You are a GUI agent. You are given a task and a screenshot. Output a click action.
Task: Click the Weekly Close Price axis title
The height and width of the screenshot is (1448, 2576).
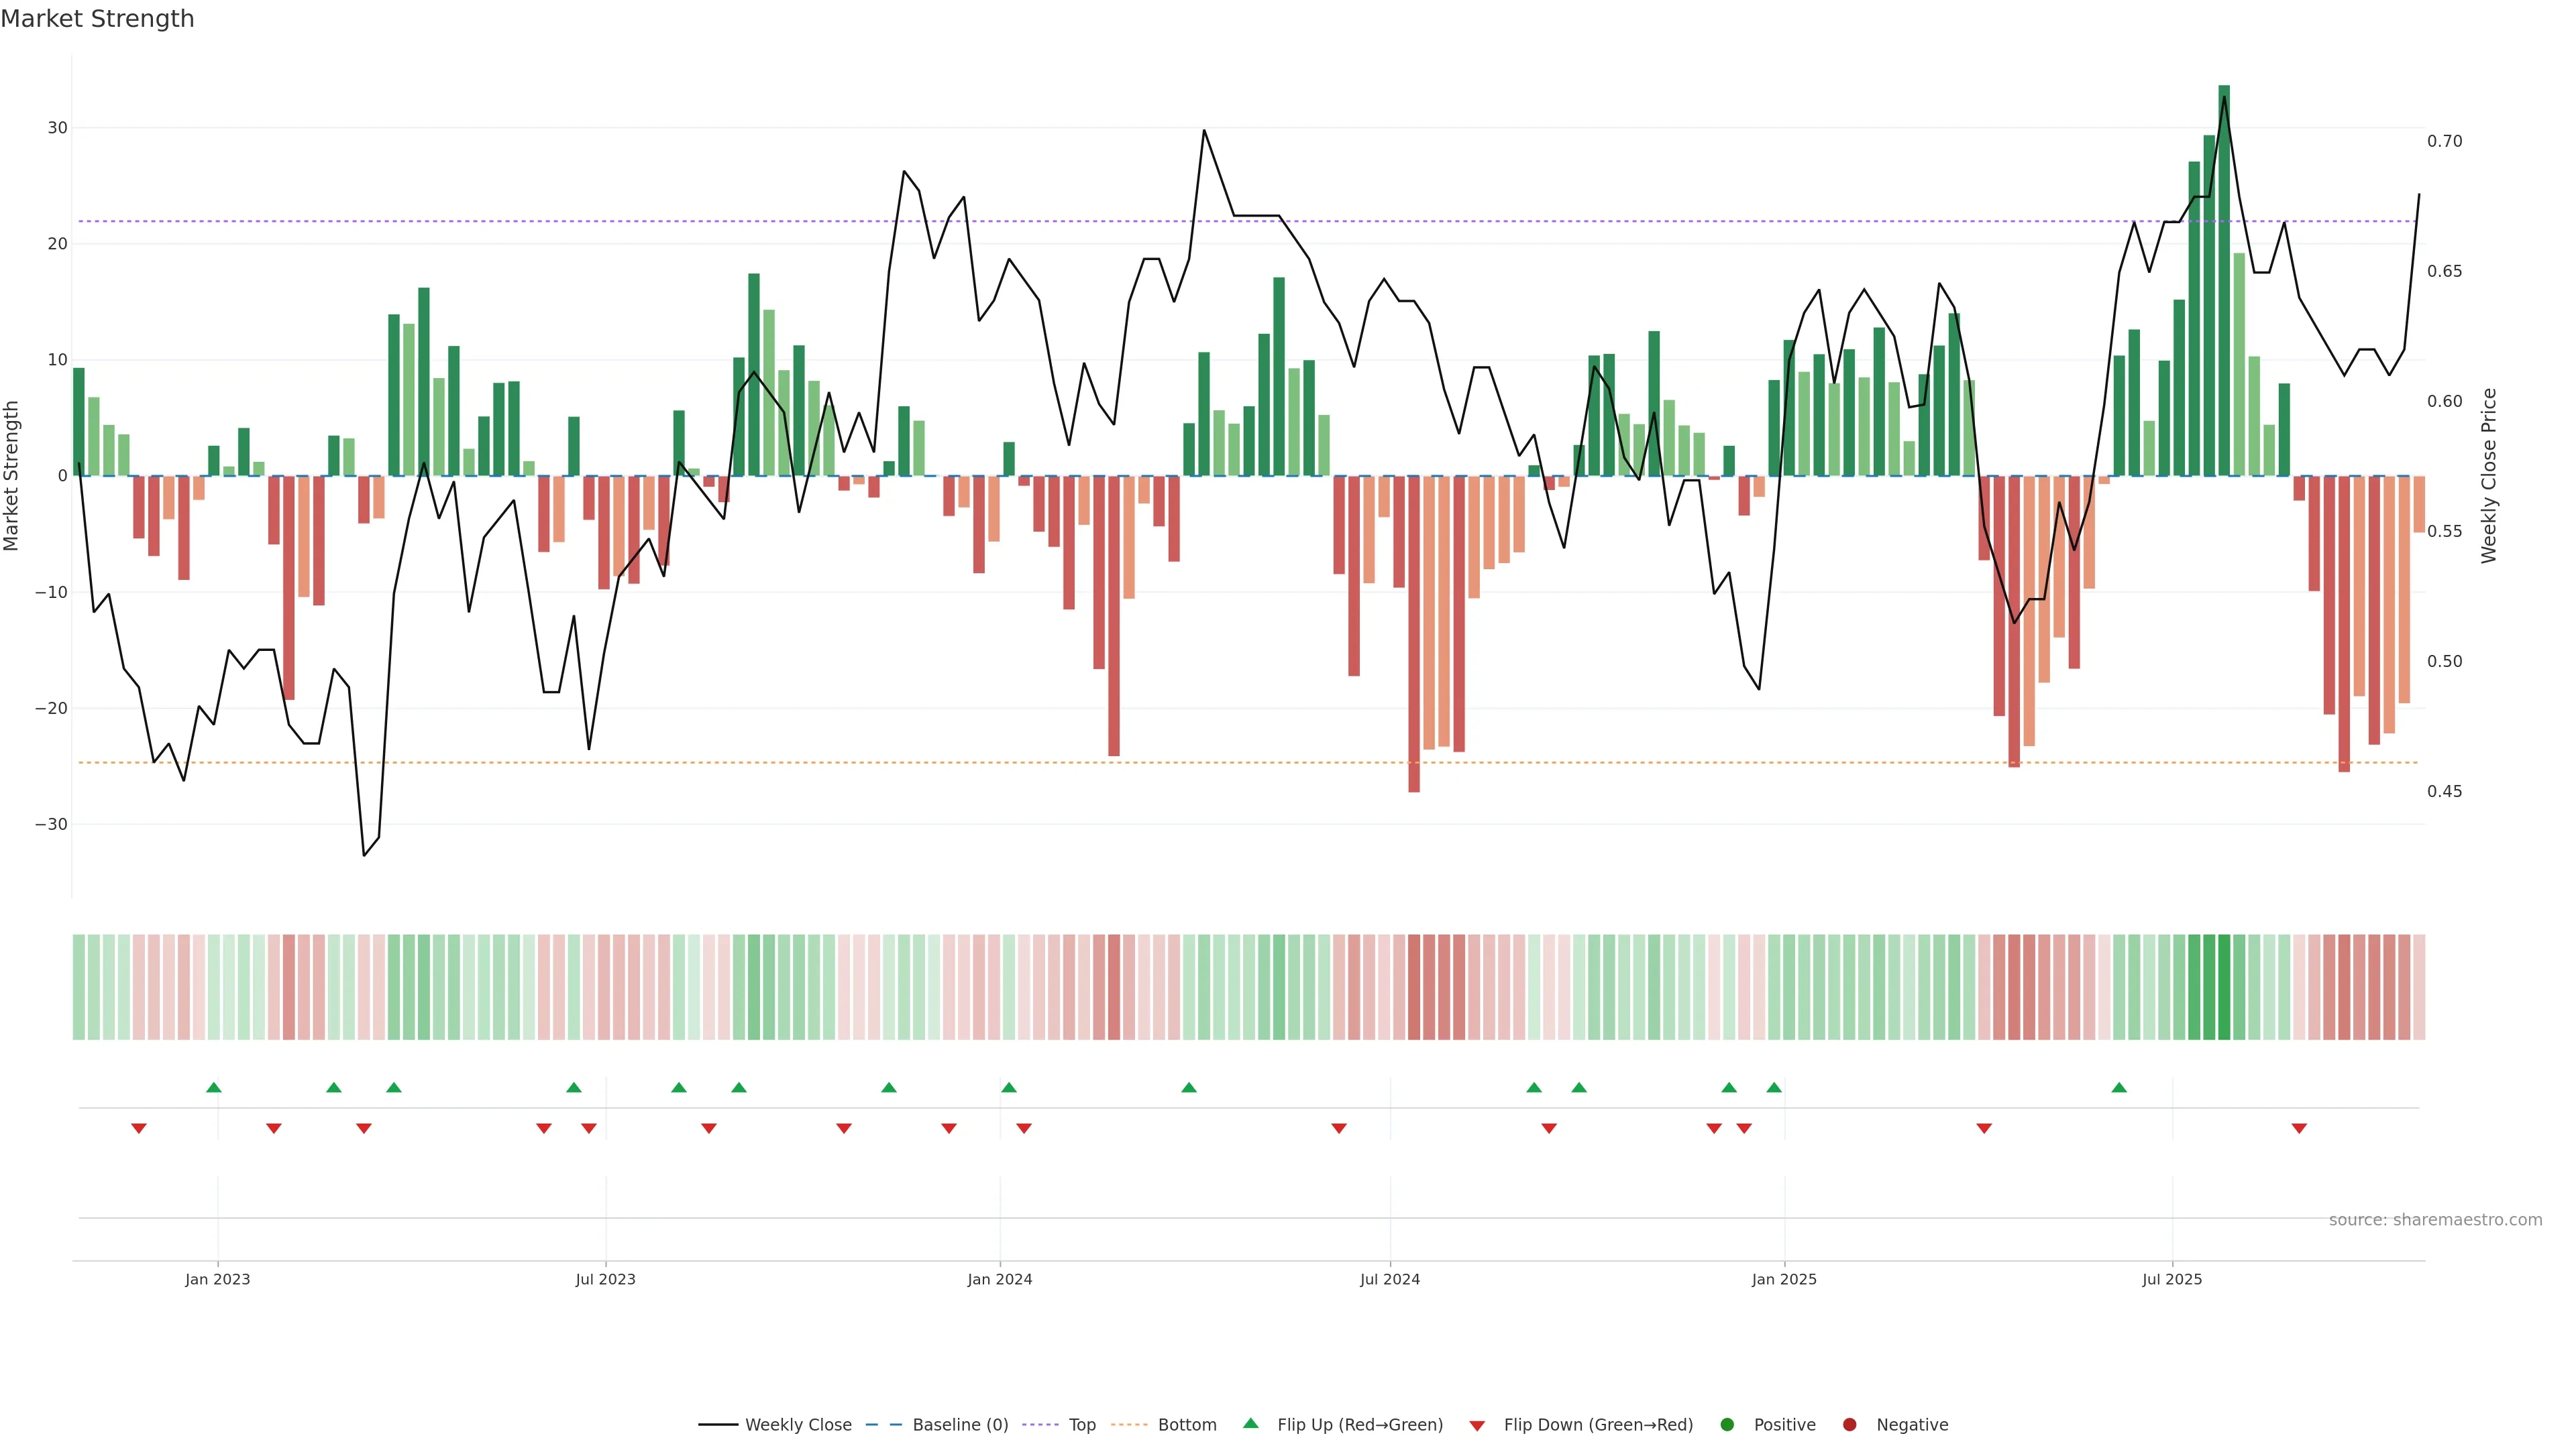point(2489,476)
